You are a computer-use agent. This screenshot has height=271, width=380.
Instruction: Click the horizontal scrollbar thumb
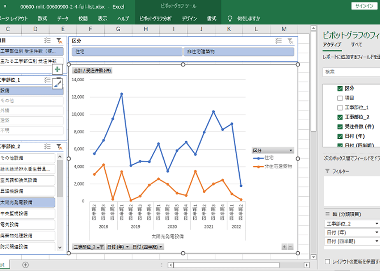coord(226,265)
